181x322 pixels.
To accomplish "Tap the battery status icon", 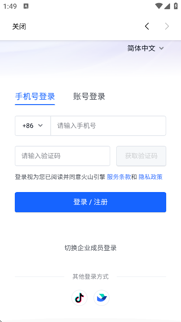I will point(176,6).
